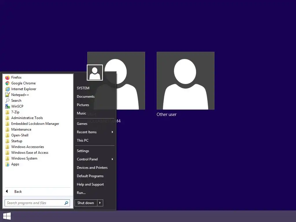Click the Other user label
296x222 pixels.
tap(166, 114)
